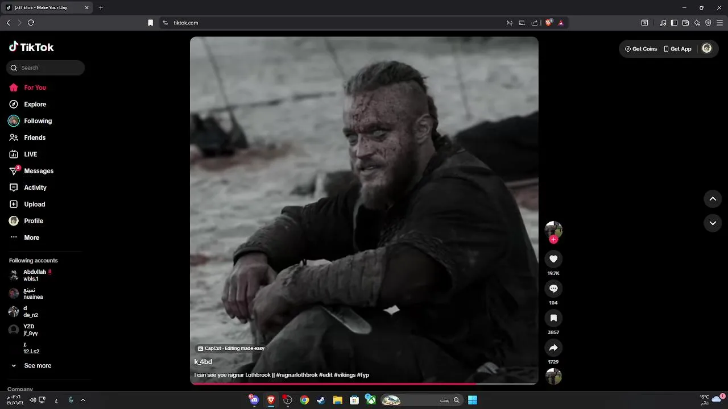728x409 pixels.
Task: Open the Brave Wallet icon
Action: pos(685,23)
